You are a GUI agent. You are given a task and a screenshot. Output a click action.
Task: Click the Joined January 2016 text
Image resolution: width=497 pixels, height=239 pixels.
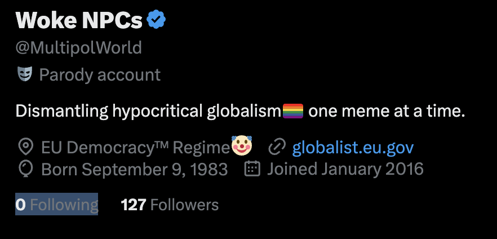coord(345,169)
